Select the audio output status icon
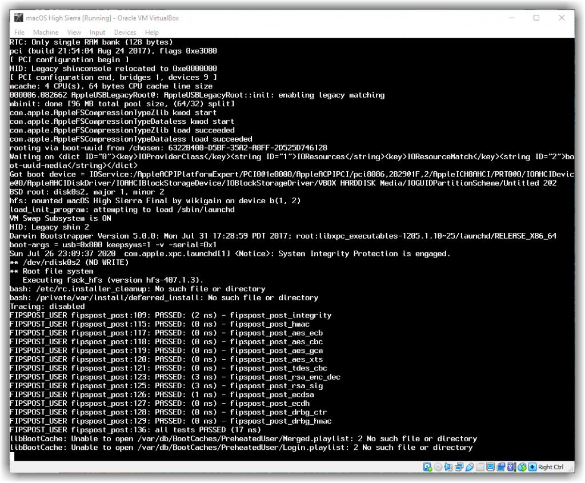The height and width of the screenshot is (483, 585). 448,466
